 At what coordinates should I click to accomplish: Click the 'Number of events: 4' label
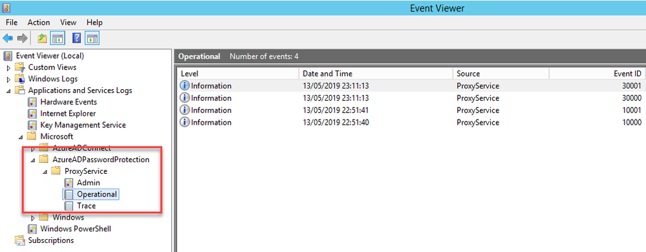pyautogui.click(x=264, y=56)
